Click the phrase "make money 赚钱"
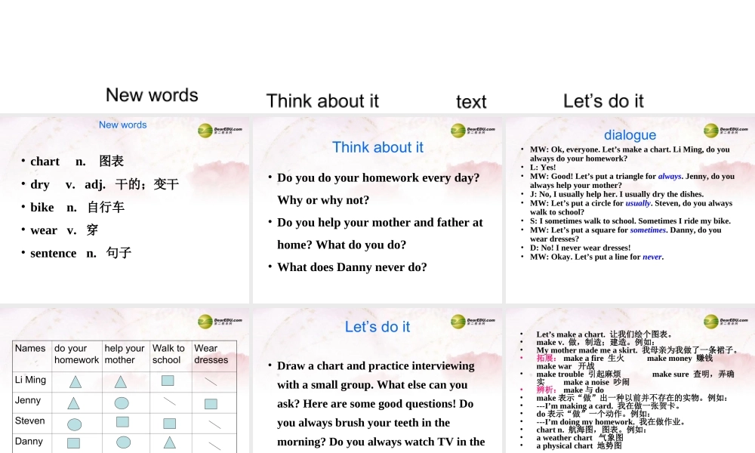755x453 pixels. [679, 358]
